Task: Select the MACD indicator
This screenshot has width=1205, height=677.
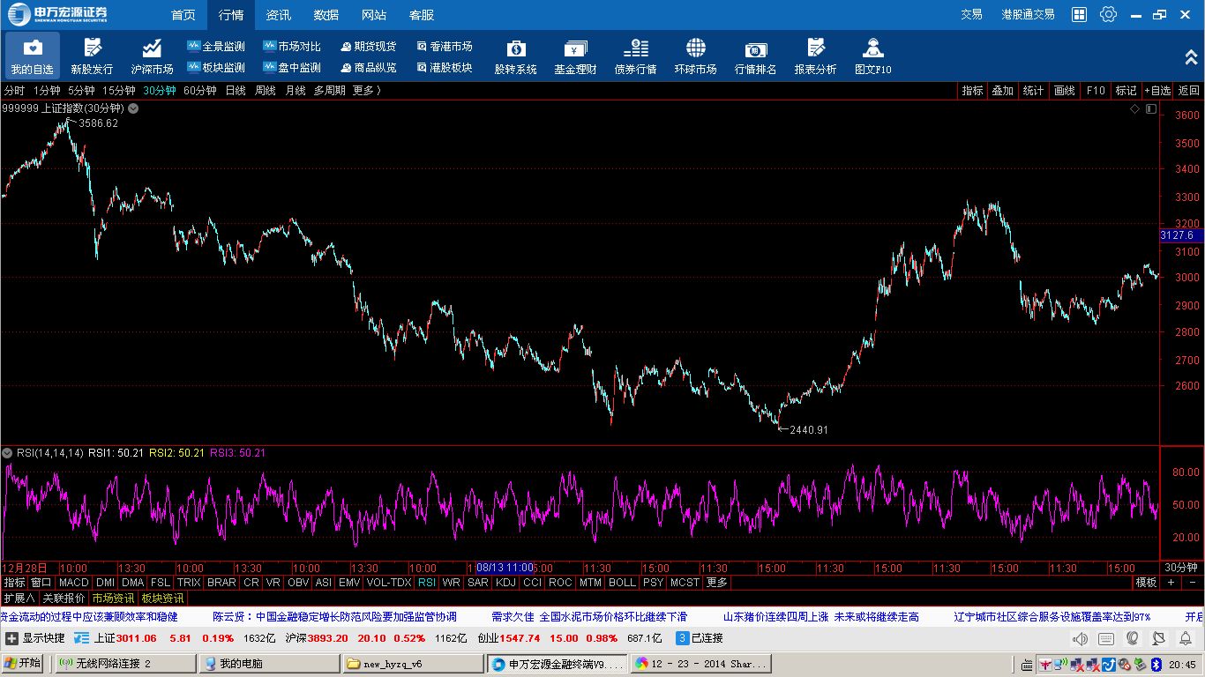Action: (73, 583)
